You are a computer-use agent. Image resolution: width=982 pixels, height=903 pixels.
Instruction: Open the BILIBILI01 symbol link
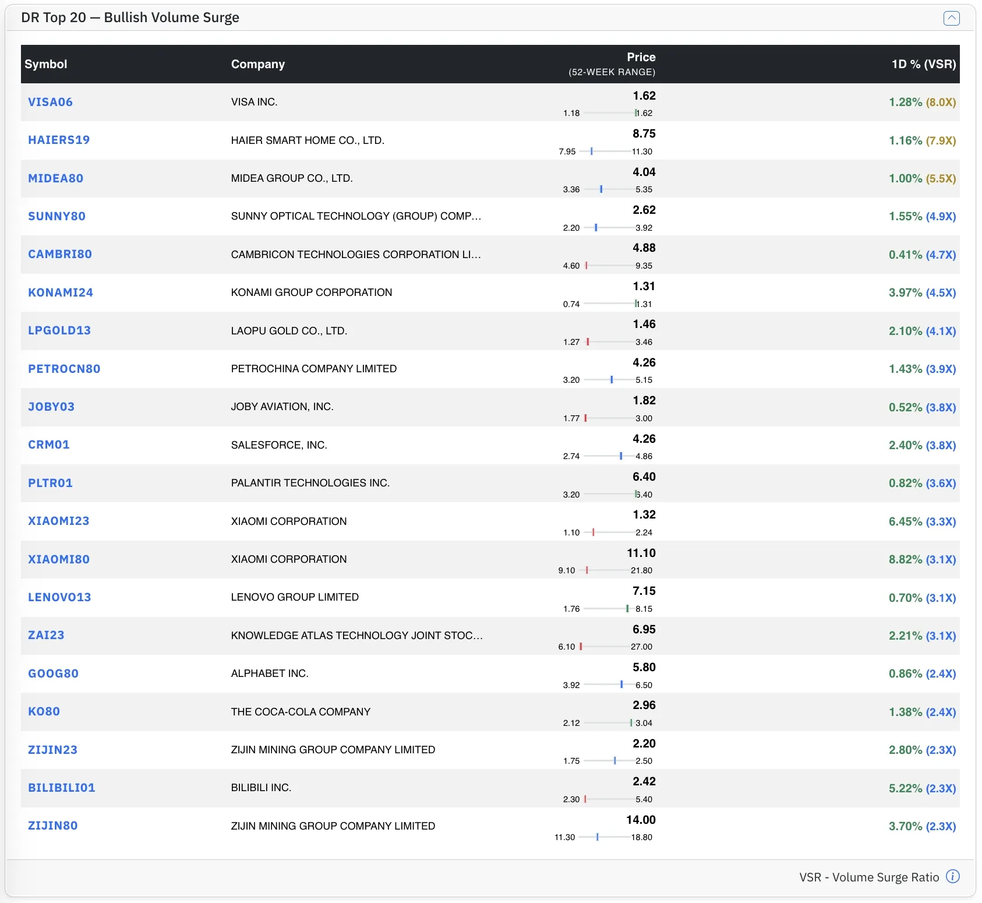coord(62,788)
